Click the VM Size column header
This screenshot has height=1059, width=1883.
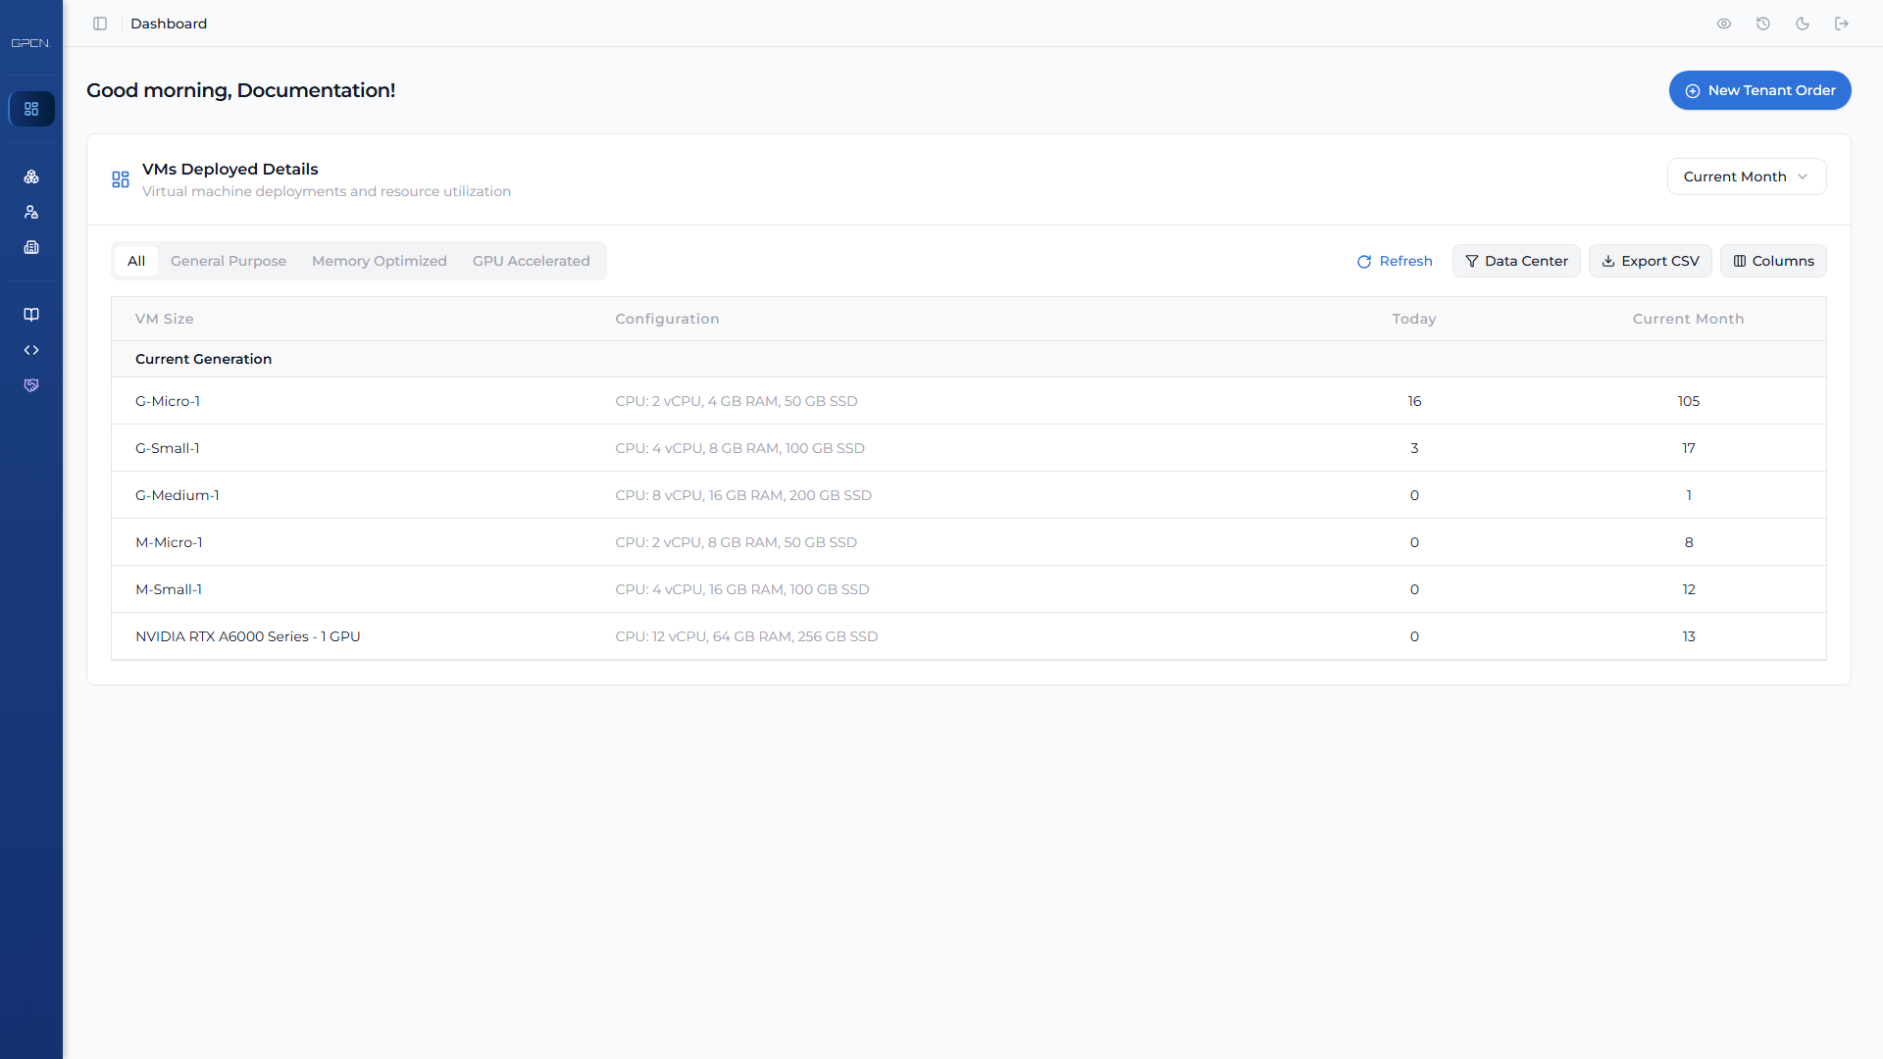tap(165, 319)
